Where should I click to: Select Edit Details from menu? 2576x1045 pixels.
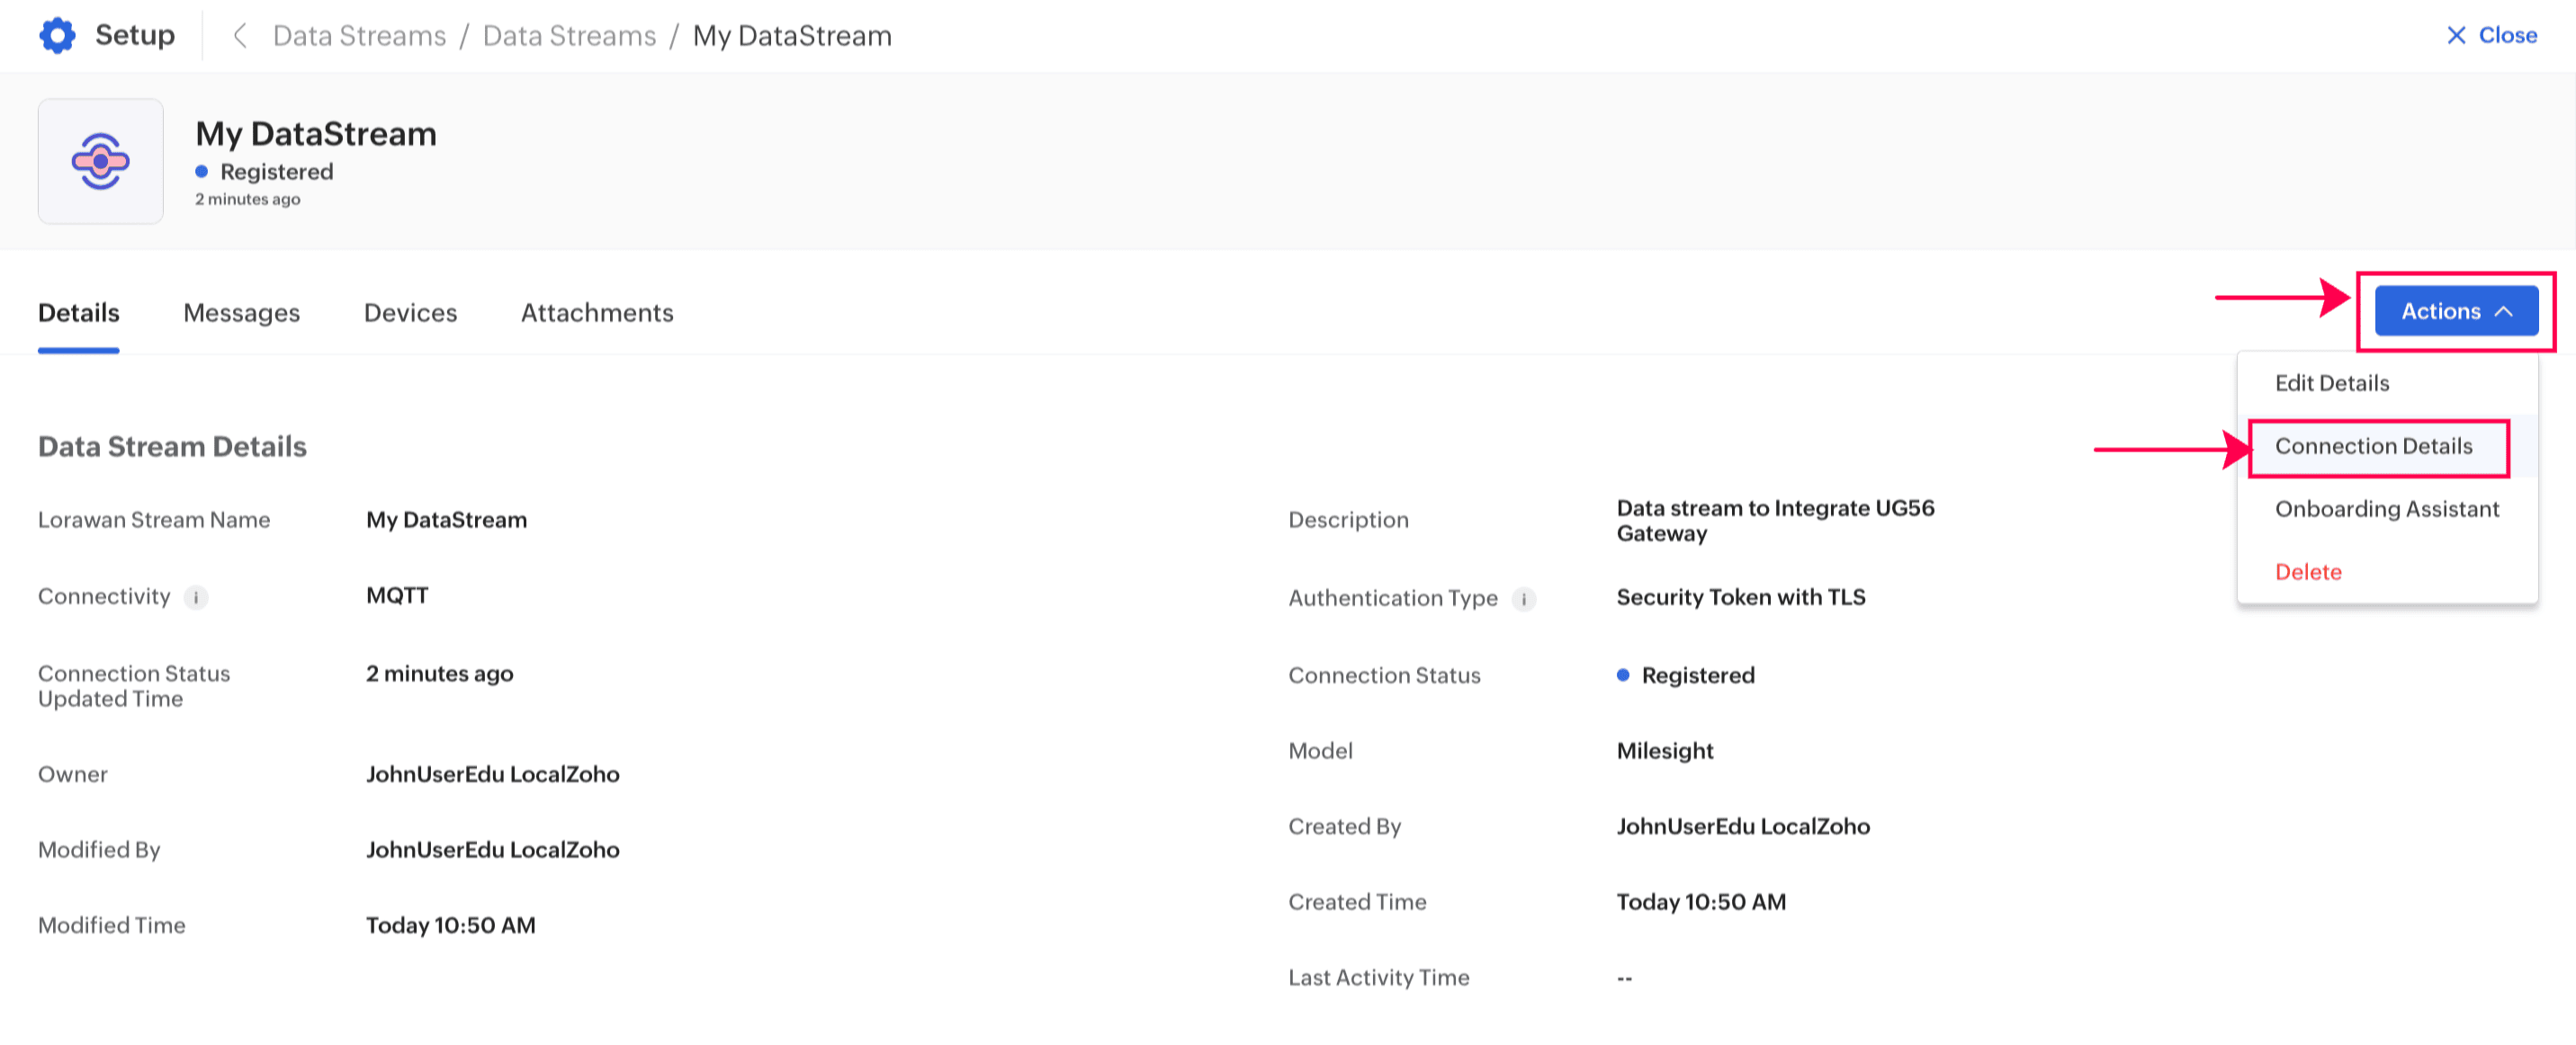2331,382
